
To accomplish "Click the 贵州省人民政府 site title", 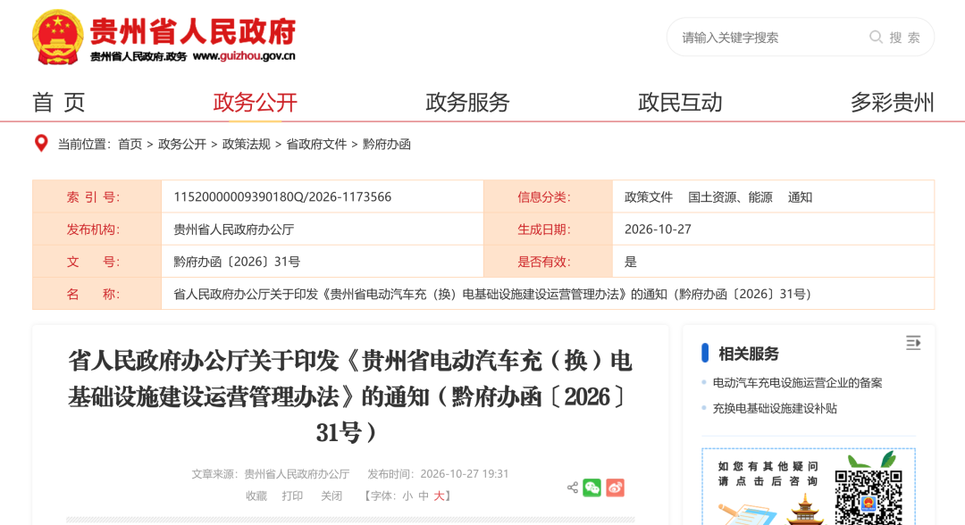I will pos(193,30).
